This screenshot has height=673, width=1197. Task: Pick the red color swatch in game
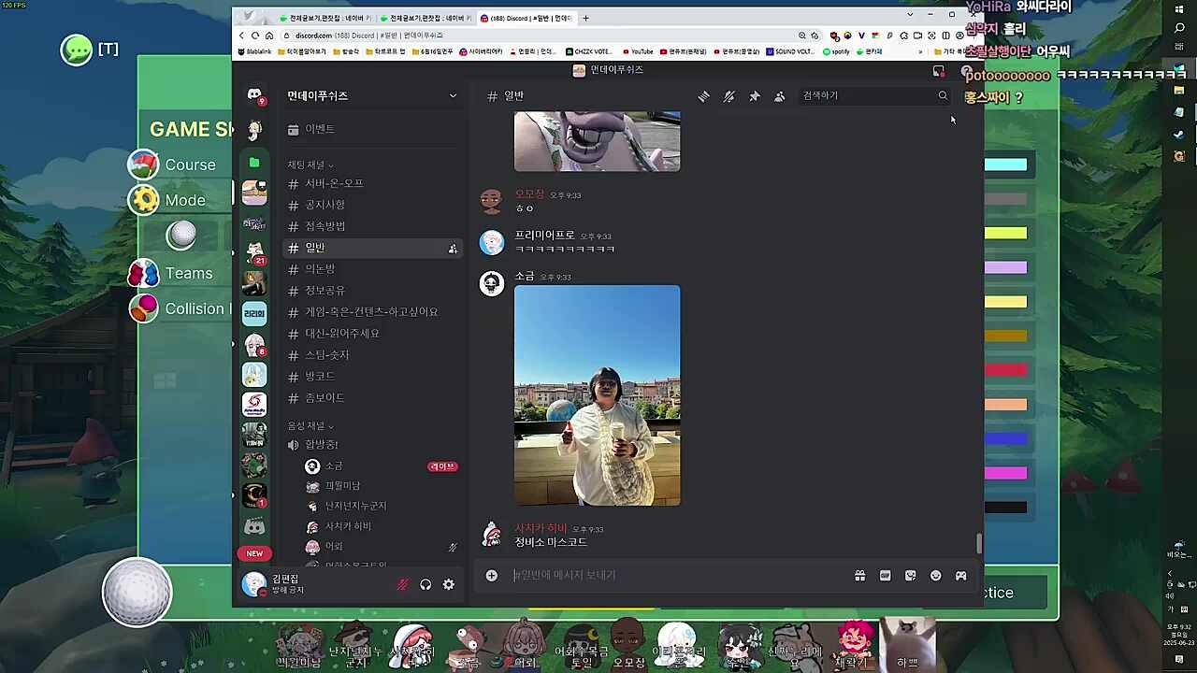pyautogui.click(x=1005, y=370)
